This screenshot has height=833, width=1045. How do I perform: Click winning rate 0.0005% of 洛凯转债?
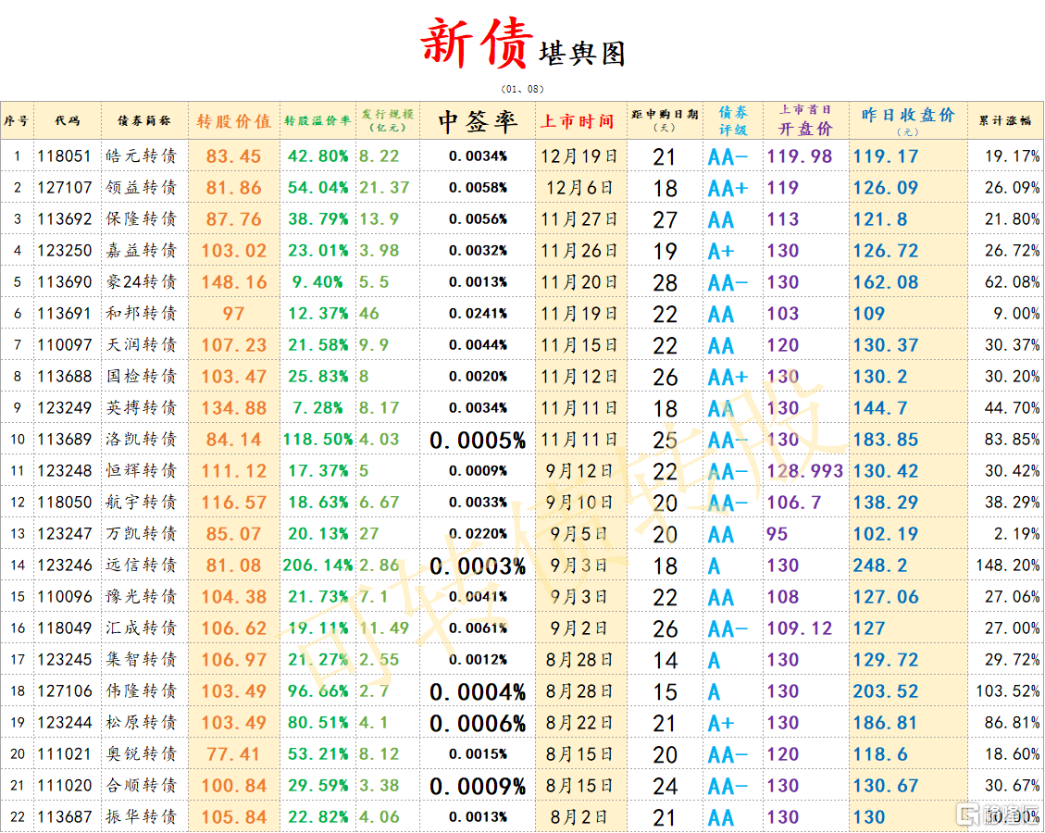tap(478, 440)
